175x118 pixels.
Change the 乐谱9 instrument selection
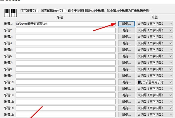[155, 76]
